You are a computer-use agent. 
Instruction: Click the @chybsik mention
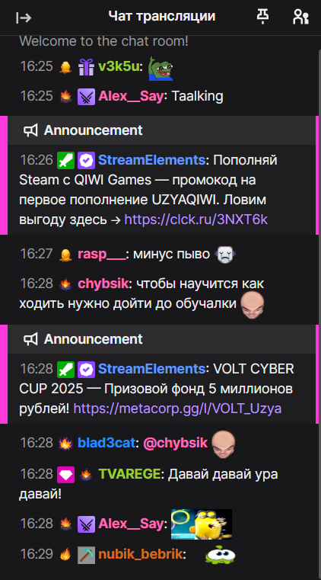(x=175, y=443)
